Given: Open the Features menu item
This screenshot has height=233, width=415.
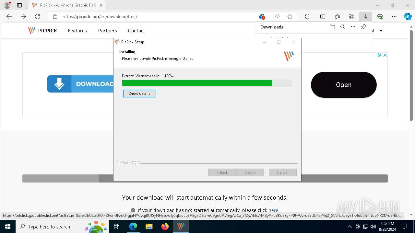Looking at the screenshot, I should [77, 31].
